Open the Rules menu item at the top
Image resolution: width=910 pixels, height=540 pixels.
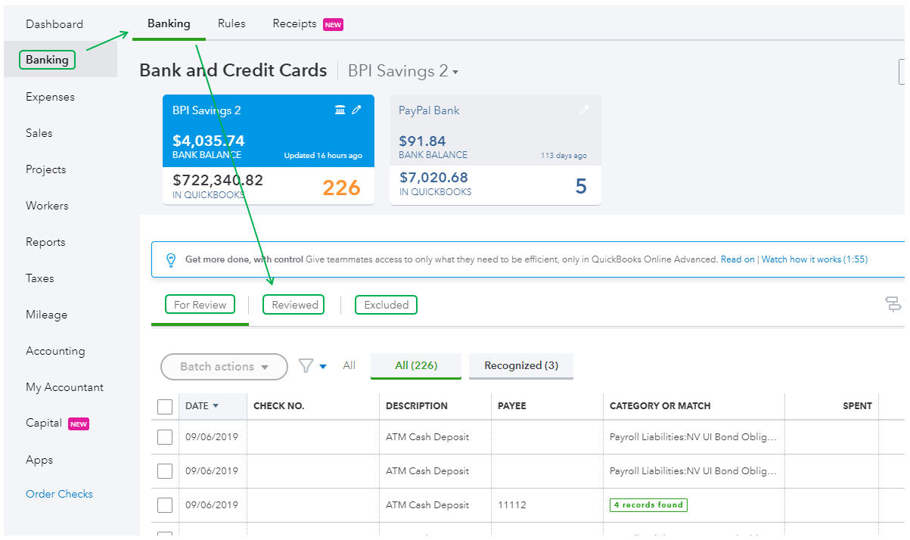pyautogui.click(x=231, y=23)
